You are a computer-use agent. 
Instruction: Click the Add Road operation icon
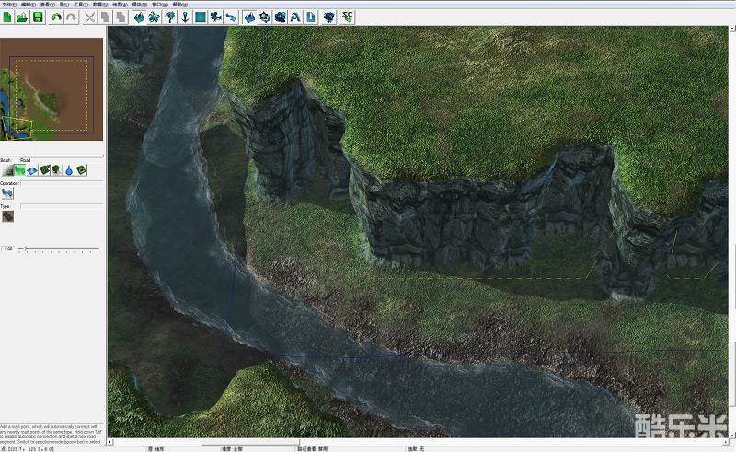click(x=7, y=194)
